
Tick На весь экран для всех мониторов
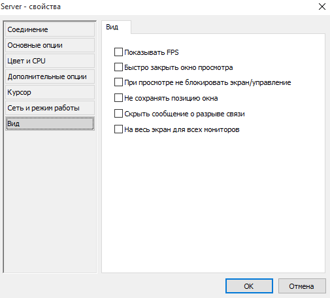[x=118, y=129]
